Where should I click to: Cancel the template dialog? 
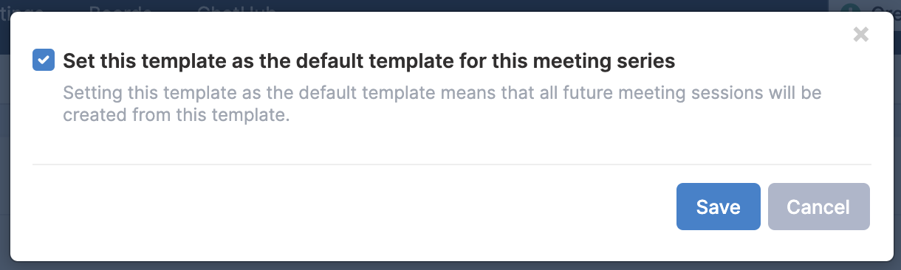(x=818, y=207)
